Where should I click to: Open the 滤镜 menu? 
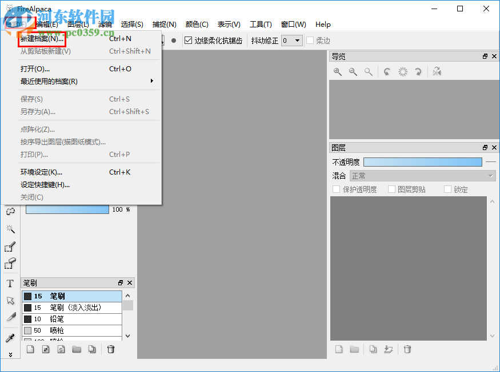(105, 25)
